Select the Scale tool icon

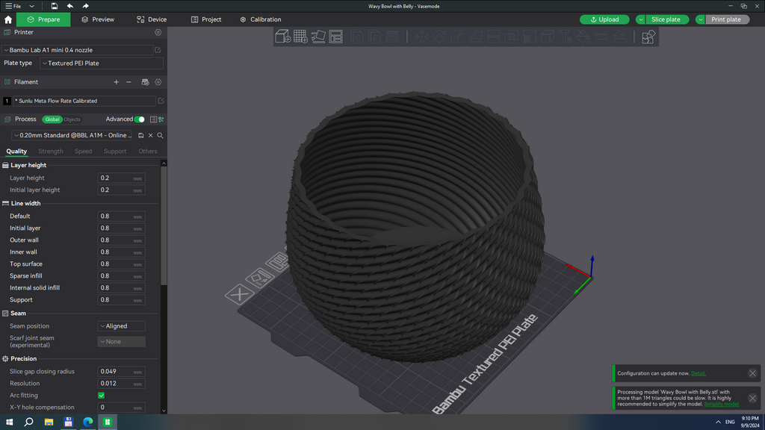(458, 37)
